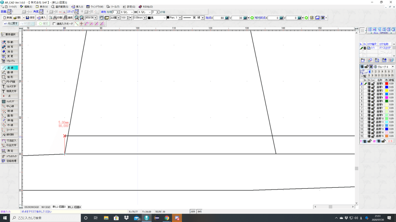
Task: Hide layer 画層1 with its eye toggle
Action: 369,87
